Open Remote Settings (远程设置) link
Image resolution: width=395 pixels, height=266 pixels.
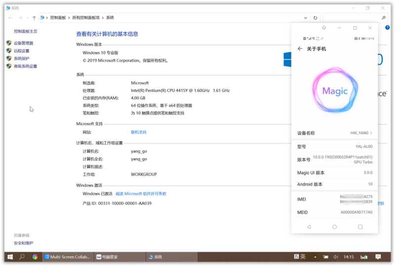click(21, 51)
